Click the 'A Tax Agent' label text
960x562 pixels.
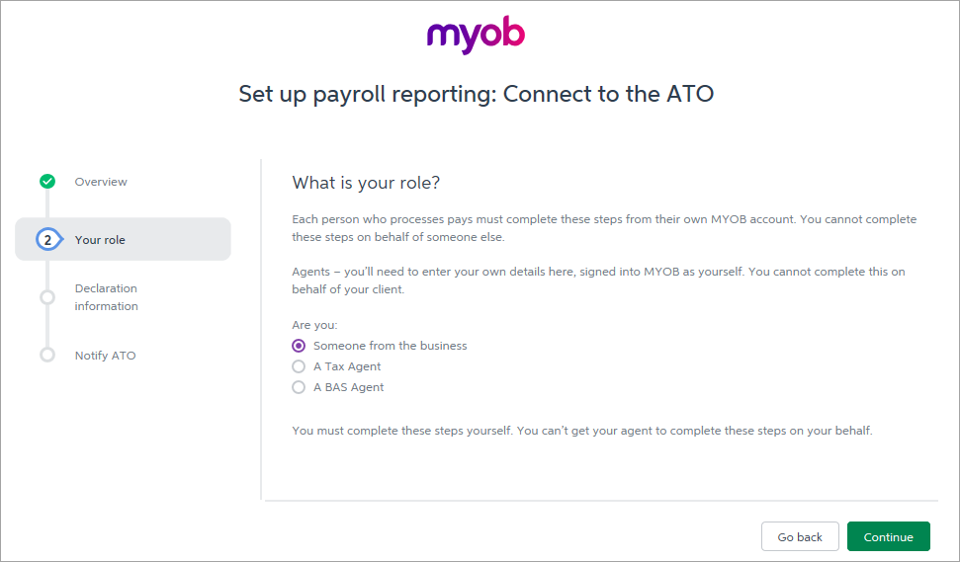point(347,366)
